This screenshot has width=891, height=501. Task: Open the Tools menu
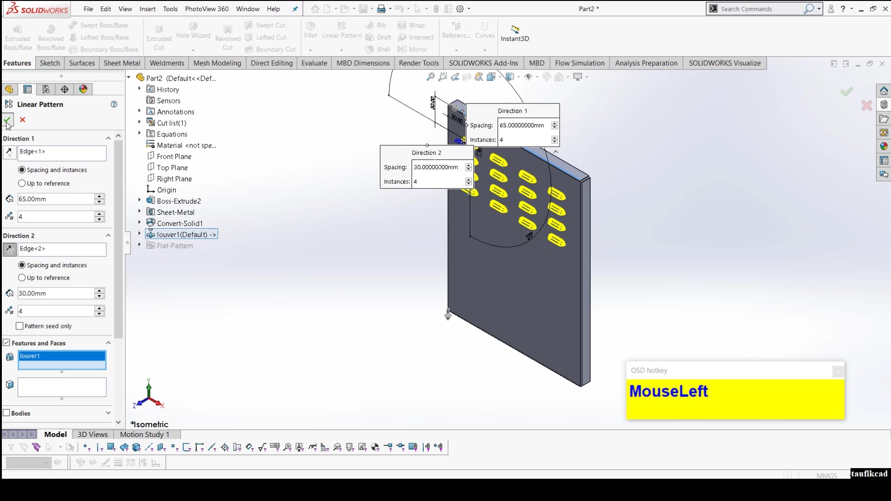coord(170,9)
